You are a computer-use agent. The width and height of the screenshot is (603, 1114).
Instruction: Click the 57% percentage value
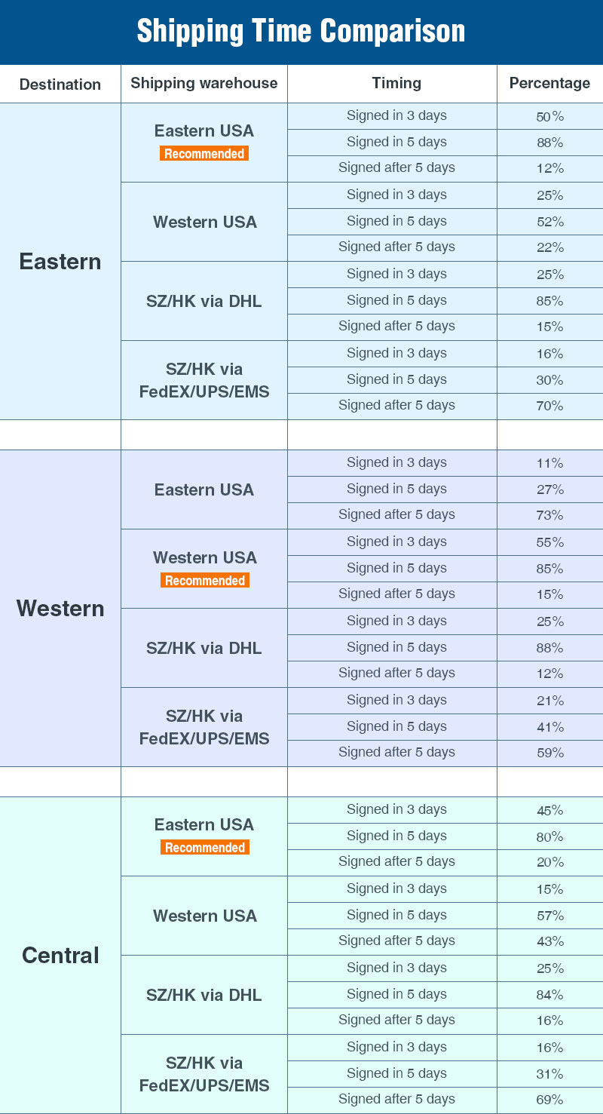(x=550, y=916)
